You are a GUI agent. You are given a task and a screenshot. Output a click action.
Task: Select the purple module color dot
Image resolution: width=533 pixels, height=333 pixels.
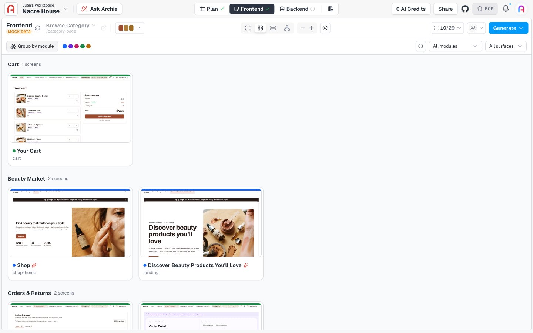[71, 46]
